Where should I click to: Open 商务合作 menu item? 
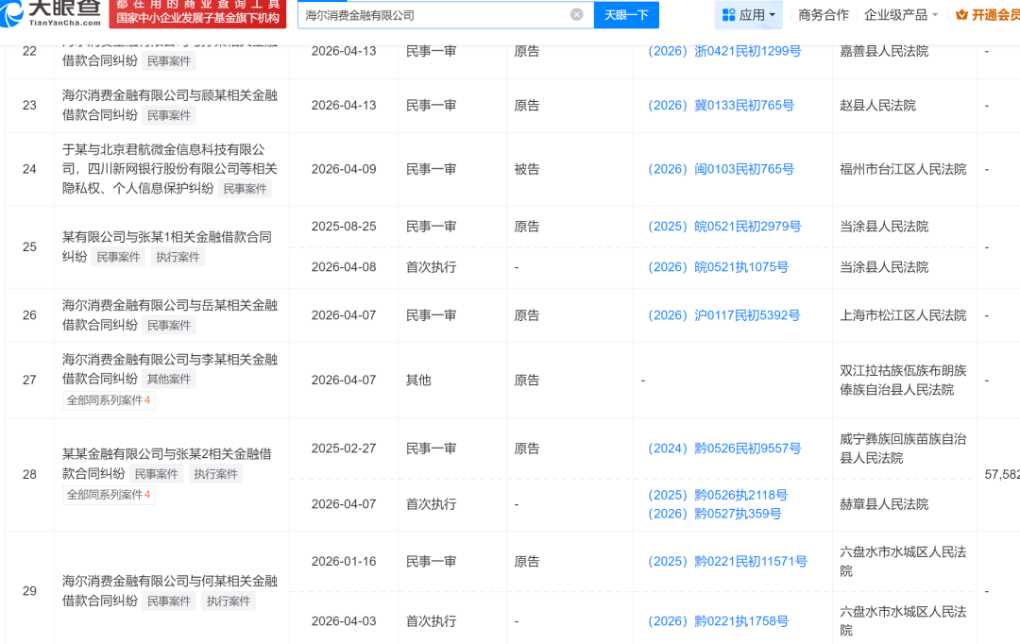(x=823, y=15)
